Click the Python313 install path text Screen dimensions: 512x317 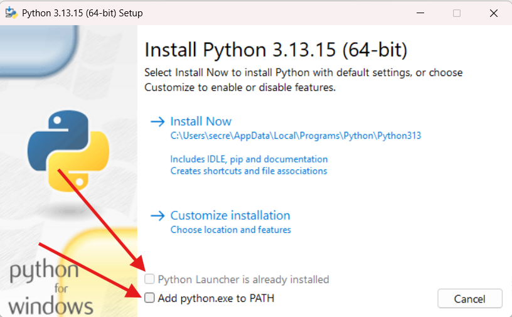[296, 136]
